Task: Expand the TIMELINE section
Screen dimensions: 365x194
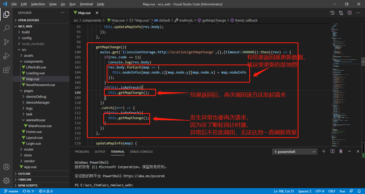Action: point(41,180)
